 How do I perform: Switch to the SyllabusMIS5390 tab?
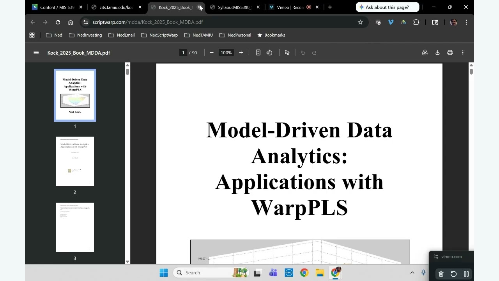[235, 7]
